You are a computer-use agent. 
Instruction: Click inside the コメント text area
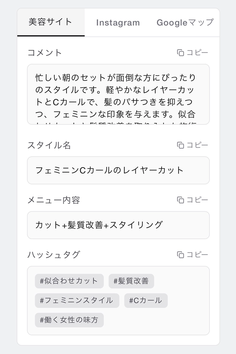coord(118,94)
